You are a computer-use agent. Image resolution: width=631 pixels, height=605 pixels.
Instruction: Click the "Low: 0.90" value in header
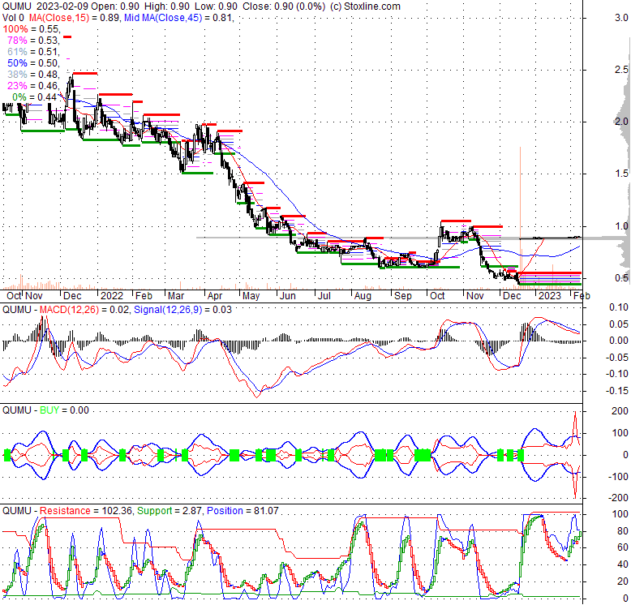point(217,6)
